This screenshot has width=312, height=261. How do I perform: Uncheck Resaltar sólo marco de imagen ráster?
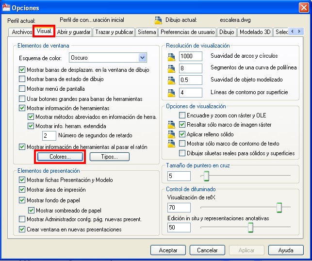[182, 125]
